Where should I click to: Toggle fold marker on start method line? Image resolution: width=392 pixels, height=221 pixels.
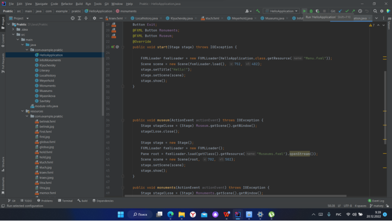[x=123, y=47]
